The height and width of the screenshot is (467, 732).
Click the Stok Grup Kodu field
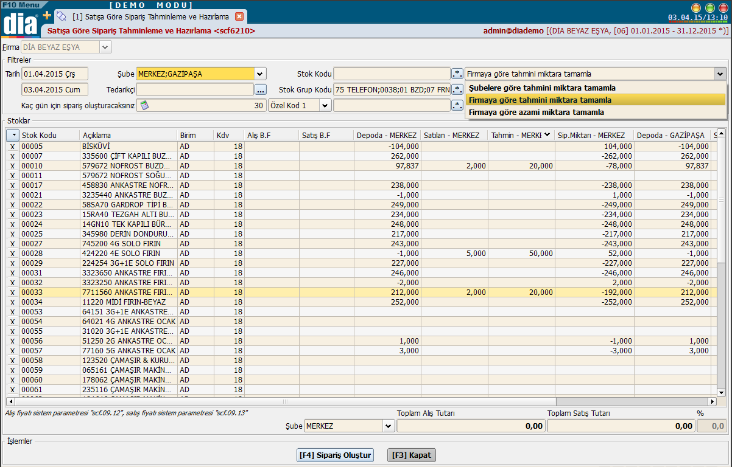(392, 89)
